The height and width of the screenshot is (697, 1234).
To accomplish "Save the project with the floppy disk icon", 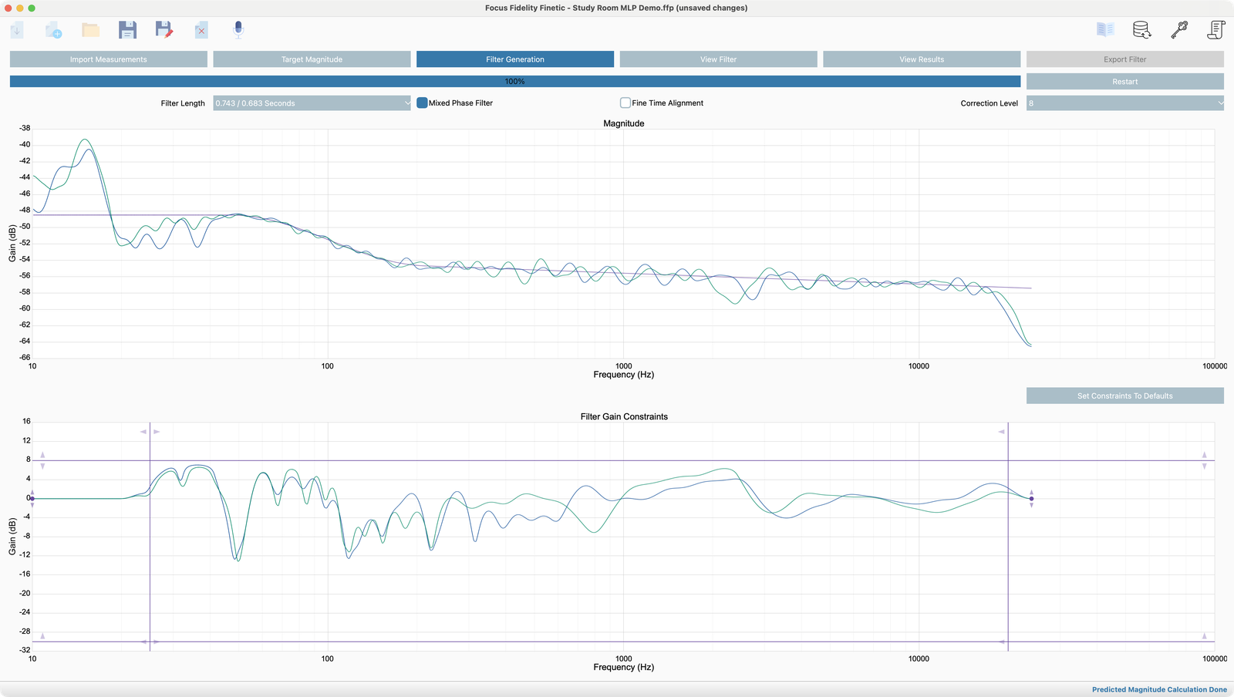I will coord(127,30).
